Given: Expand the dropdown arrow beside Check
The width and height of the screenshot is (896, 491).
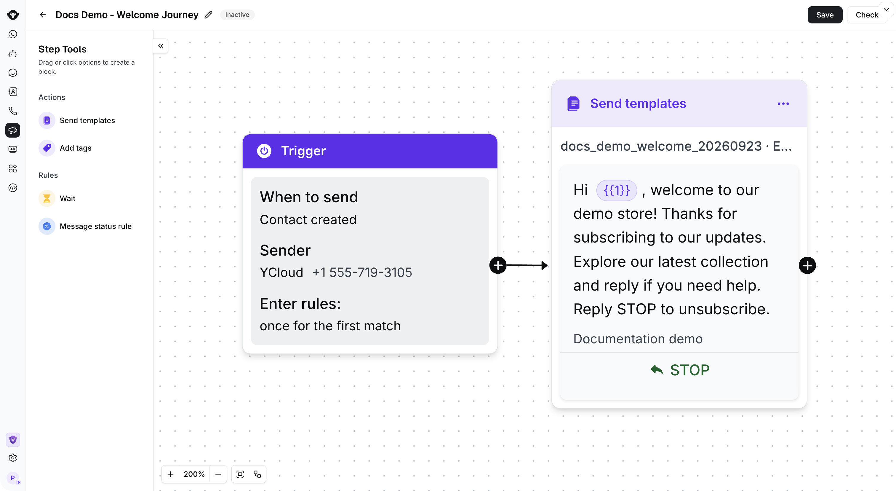Looking at the screenshot, I should click(x=886, y=10).
